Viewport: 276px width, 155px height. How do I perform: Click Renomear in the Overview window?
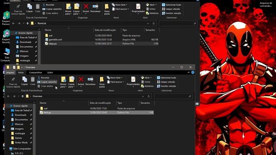coord(90,81)
